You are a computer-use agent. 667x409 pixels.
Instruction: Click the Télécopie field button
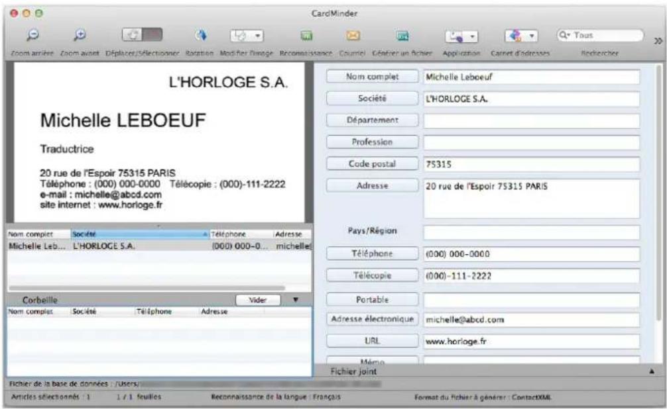point(372,275)
